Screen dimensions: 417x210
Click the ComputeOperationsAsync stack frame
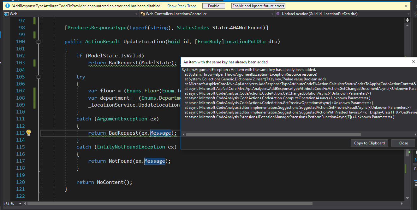277,98
